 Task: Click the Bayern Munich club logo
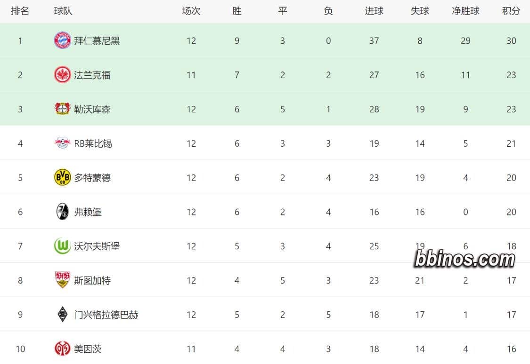coord(62,41)
